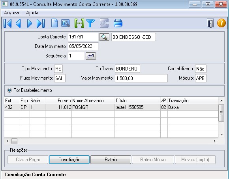Select the 11.012 supplier cell
This screenshot has width=229, height=179.
(x=58, y=107)
